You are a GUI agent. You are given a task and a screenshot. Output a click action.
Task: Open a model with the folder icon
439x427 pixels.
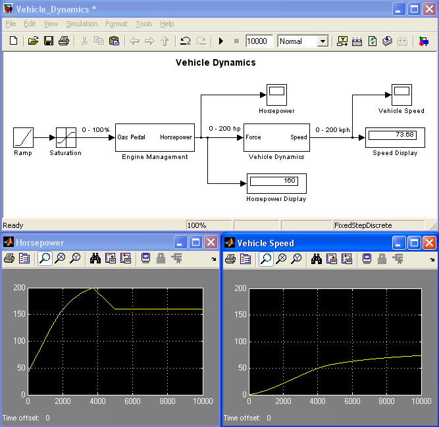pyautogui.click(x=33, y=41)
